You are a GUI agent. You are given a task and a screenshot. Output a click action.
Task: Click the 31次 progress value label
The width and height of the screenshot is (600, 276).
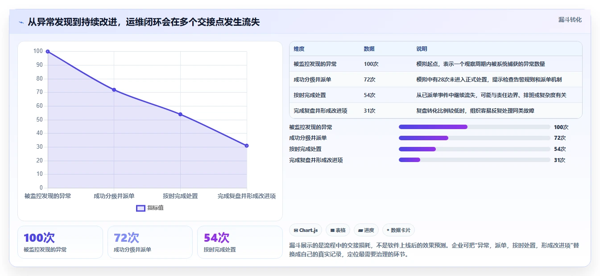tap(559, 160)
